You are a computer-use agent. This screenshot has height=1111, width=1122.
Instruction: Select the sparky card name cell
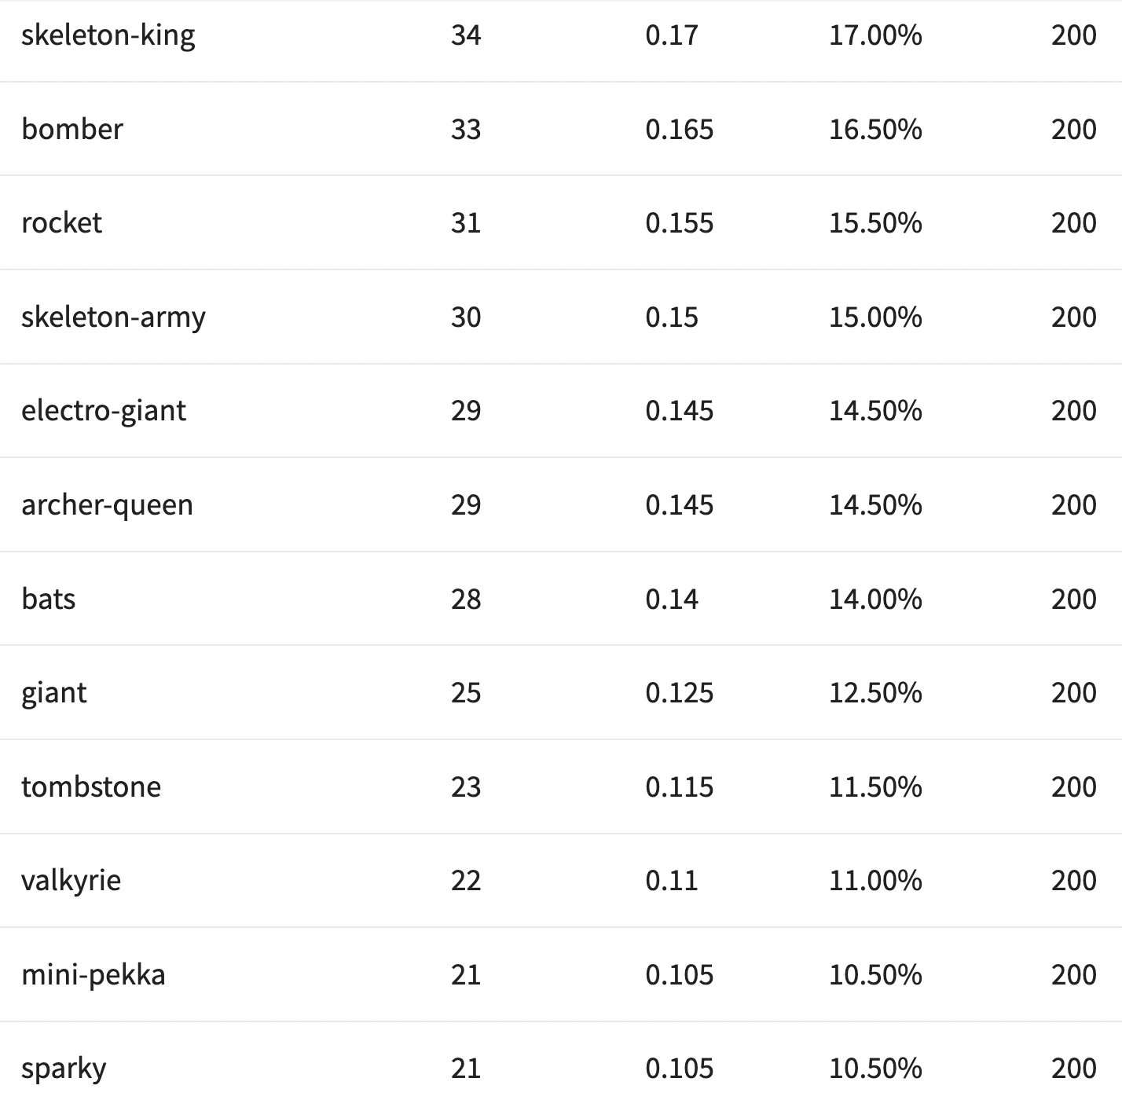[64, 1069]
